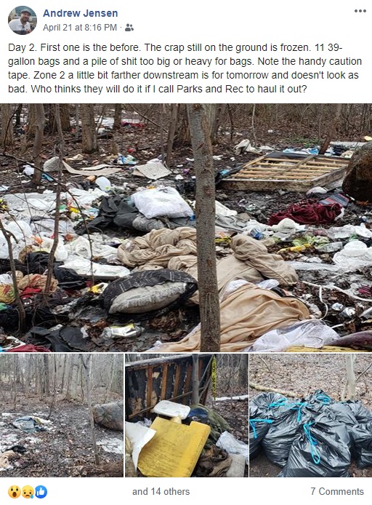This screenshot has width=372, height=505.
Task: Open Andrew Jensen's profile name link
Action: tap(81, 13)
